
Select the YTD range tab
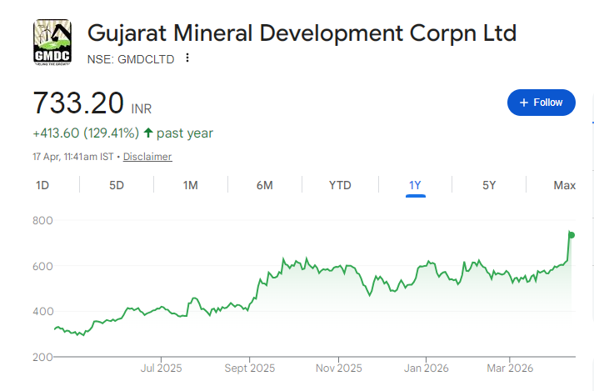click(340, 185)
